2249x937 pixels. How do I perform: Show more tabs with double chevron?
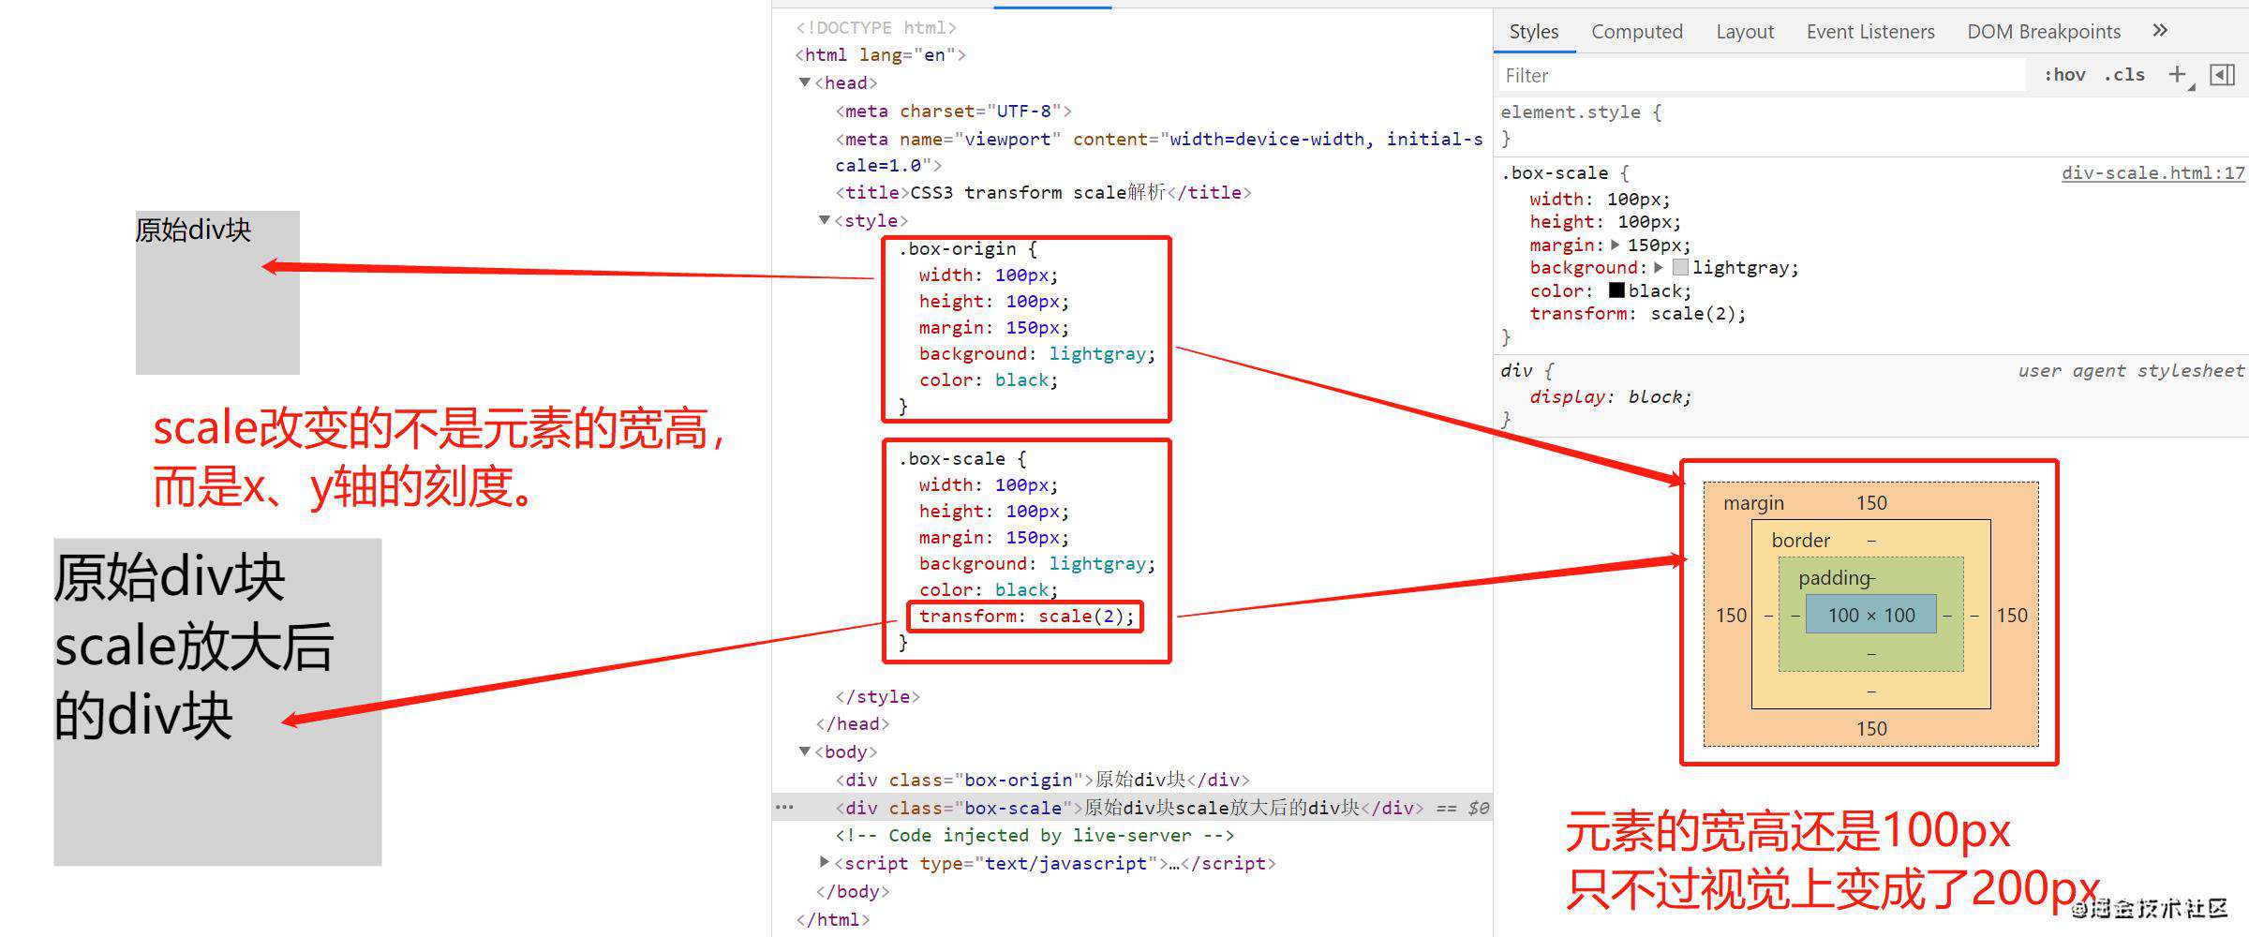[2160, 30]
